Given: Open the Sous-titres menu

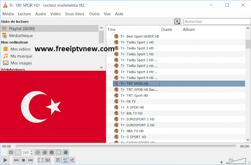Looking at the screenshot, I should click(x=75, y=14).
